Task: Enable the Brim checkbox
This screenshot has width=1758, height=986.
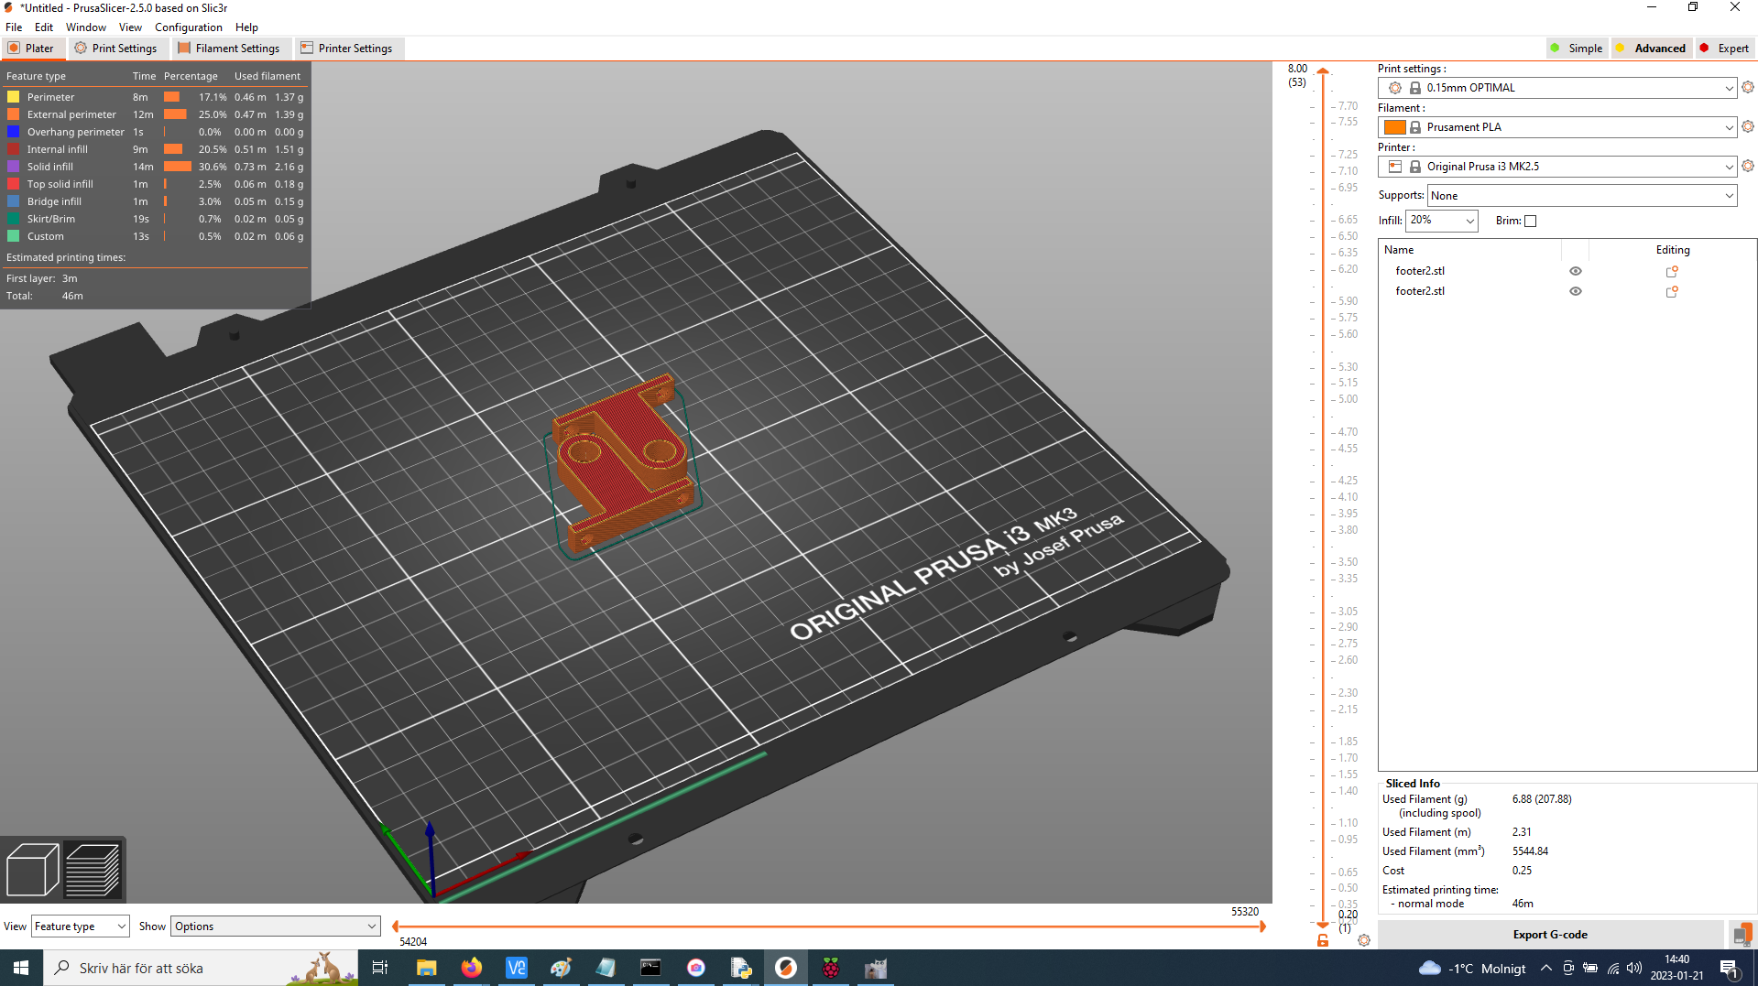Action: 1532,221
